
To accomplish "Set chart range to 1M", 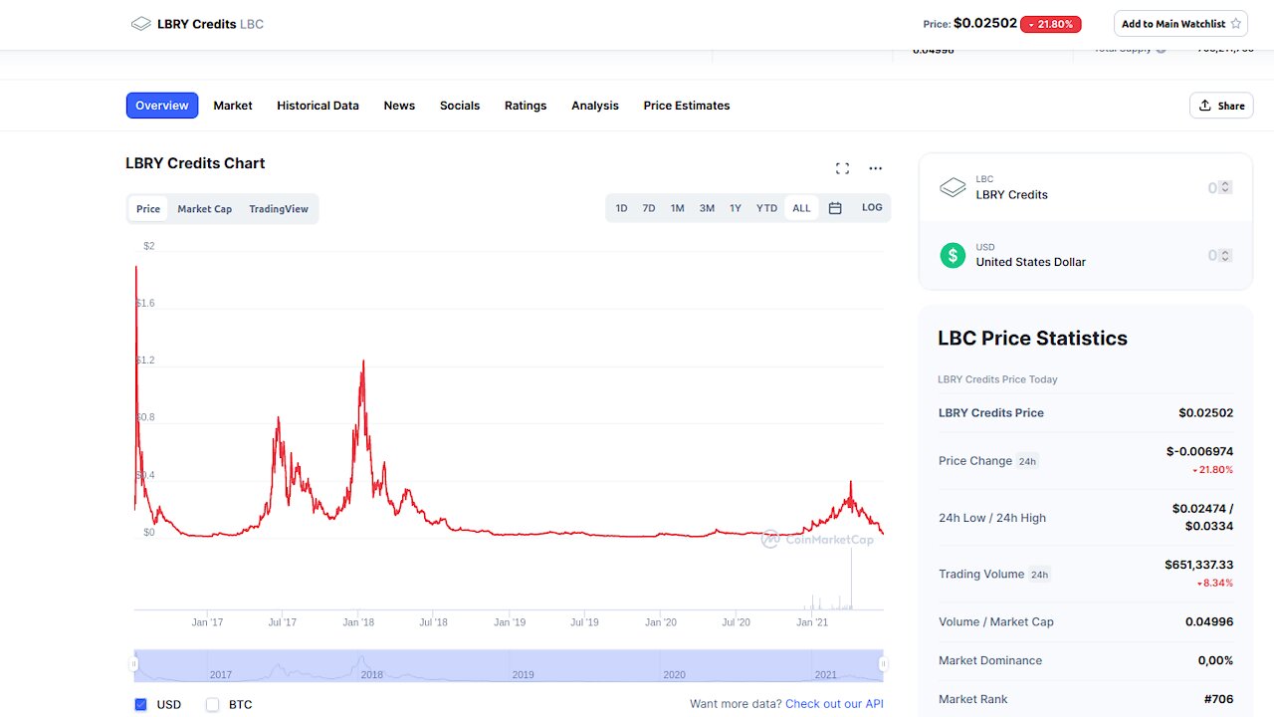I will (x=678, y=208).
